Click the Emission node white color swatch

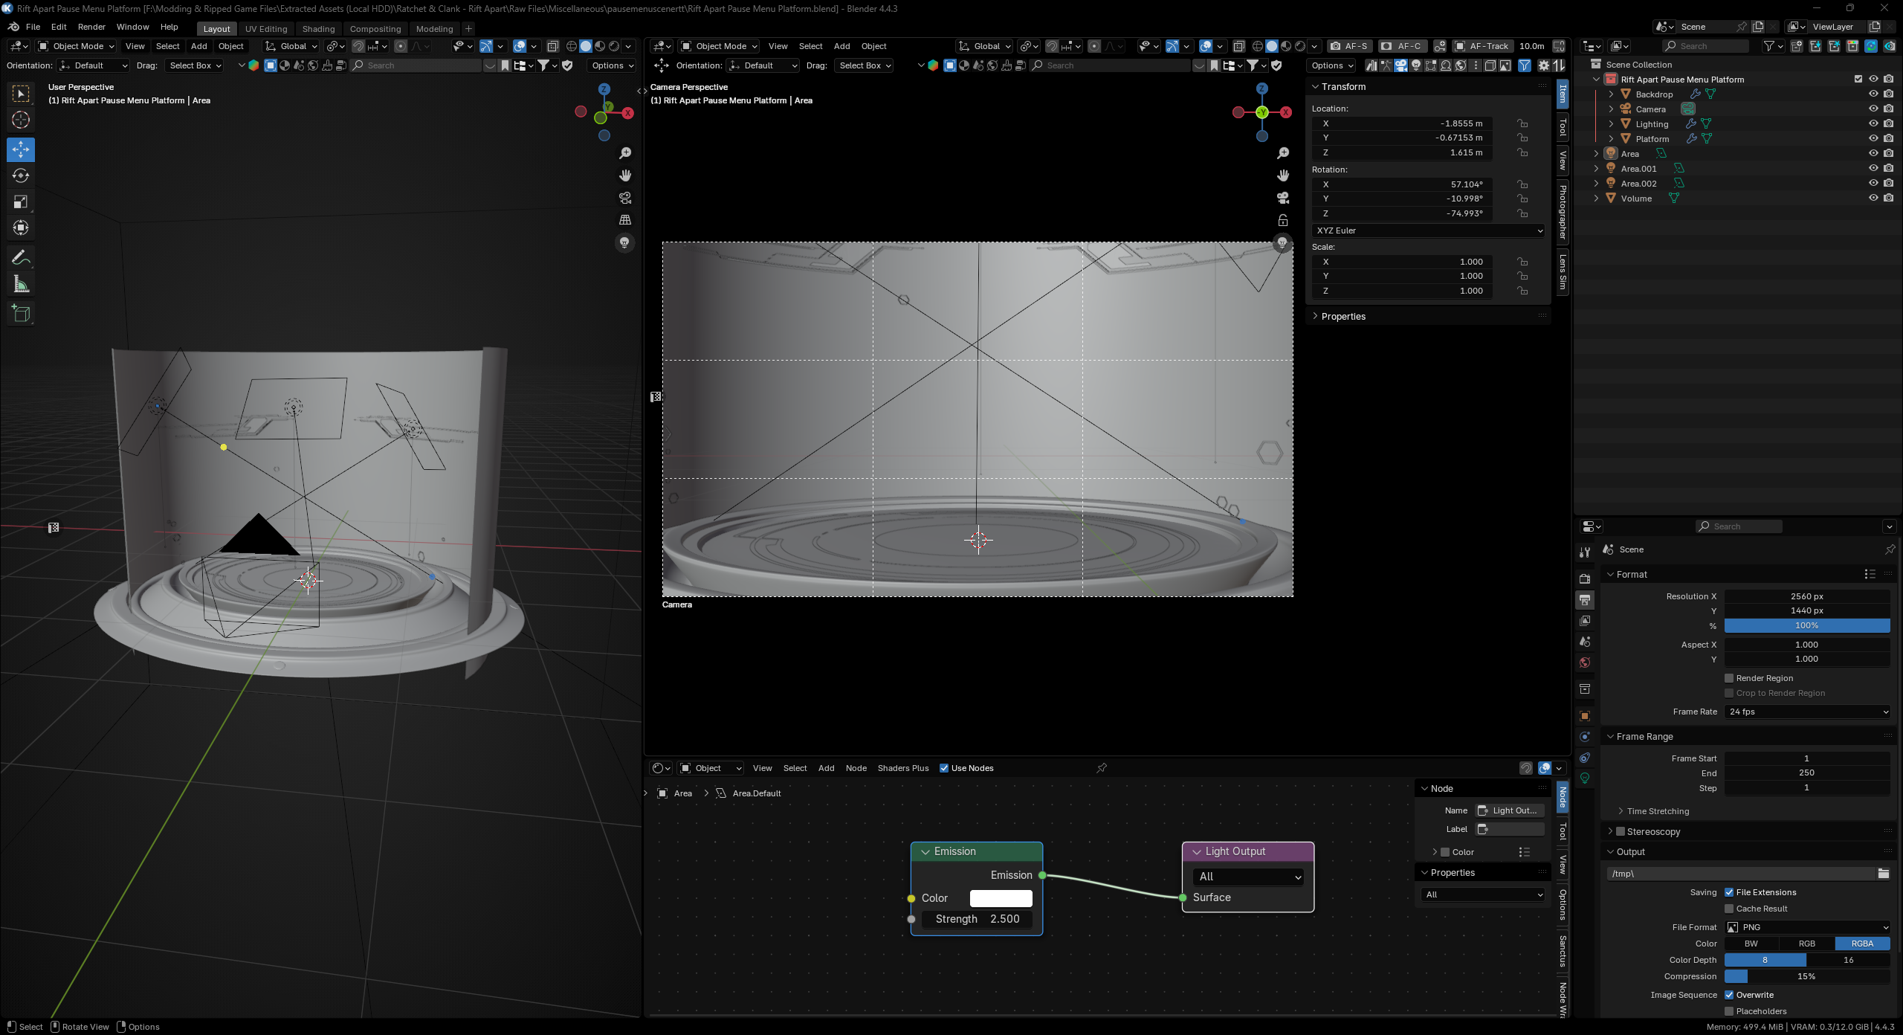1001,898
